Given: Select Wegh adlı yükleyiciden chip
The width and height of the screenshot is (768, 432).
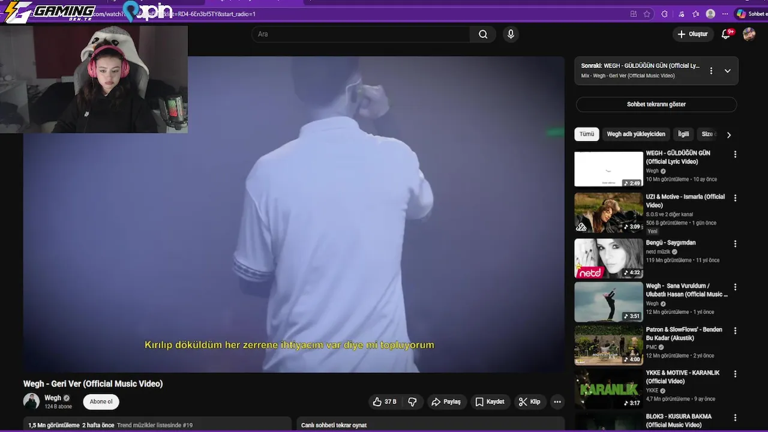Looking at the screenshot, I should click(x=636, y=134).
